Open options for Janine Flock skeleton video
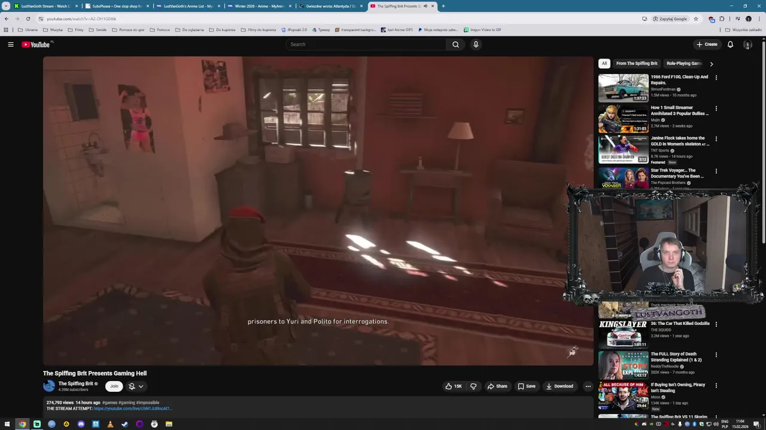766x430 pixels. [716, 139]
